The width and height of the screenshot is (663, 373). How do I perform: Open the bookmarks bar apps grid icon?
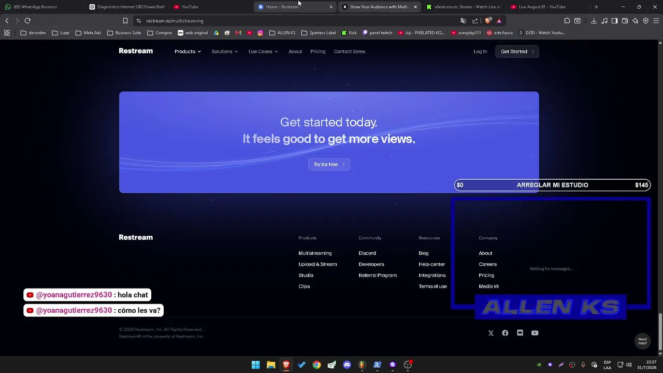point(7,33)
